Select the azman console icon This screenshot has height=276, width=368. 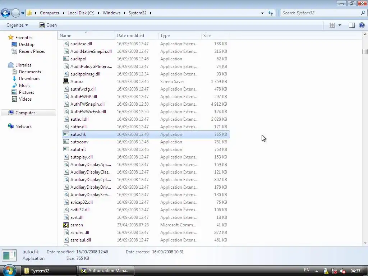coord(66,225)
